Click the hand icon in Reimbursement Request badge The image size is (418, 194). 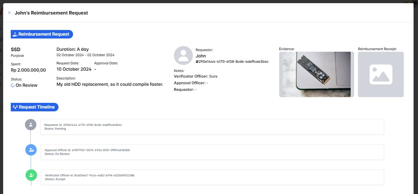pyautogui.click(x=15, y=34)
